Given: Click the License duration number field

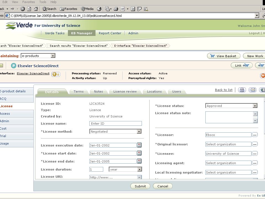Looking at the screenshot, I should pyautogui.click(x=96, y=169).
